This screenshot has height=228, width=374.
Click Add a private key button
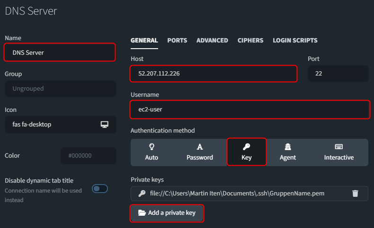click(x=167, y=213)
